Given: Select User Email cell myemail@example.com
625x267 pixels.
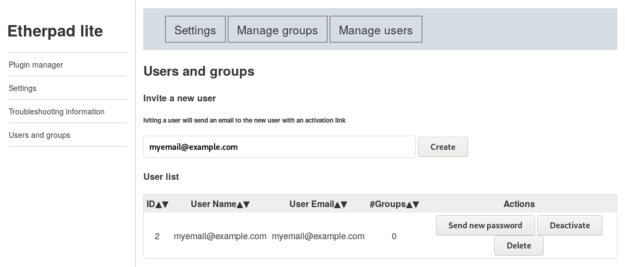Looking at the screenshot, I should pyautogui.click(x=318, y=236).
